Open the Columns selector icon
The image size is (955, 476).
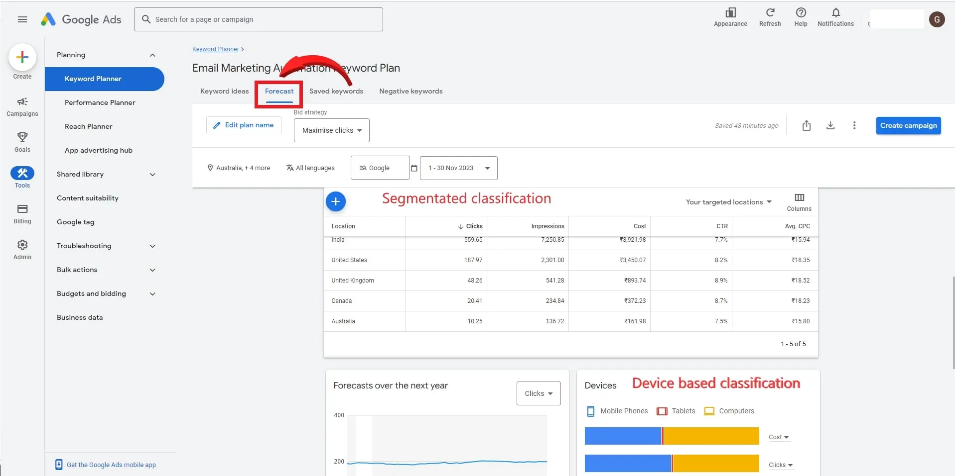pyautogui.click(x=799, y=198)
